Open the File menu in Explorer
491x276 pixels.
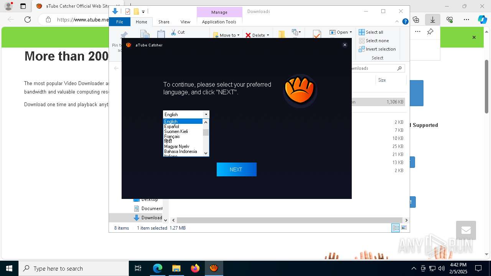pos(120,22)
